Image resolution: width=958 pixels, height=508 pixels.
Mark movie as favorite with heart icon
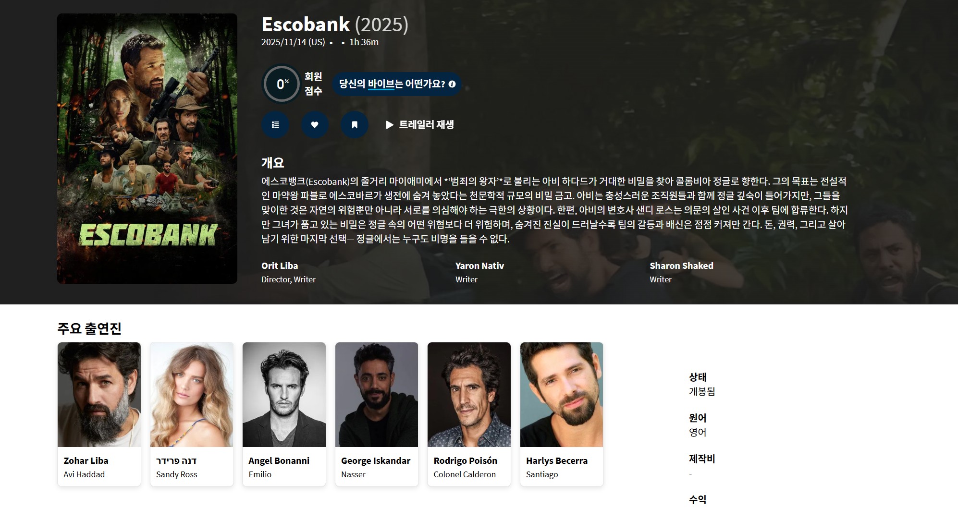[x=315, y=125]
